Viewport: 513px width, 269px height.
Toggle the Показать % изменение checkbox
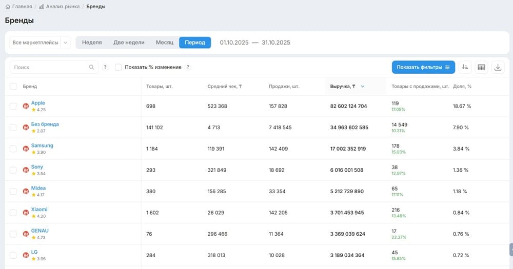(119, 67)
